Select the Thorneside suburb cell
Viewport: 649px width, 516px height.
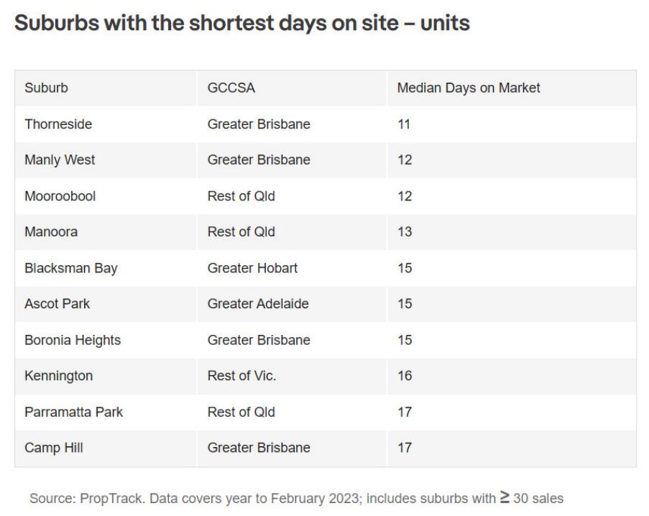tap(58, 124)
